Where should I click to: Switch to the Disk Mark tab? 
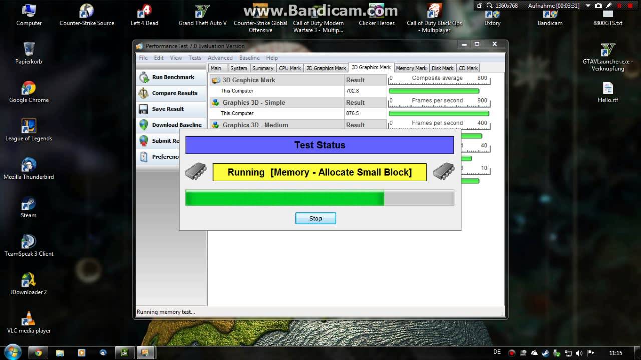coord(442,68)
